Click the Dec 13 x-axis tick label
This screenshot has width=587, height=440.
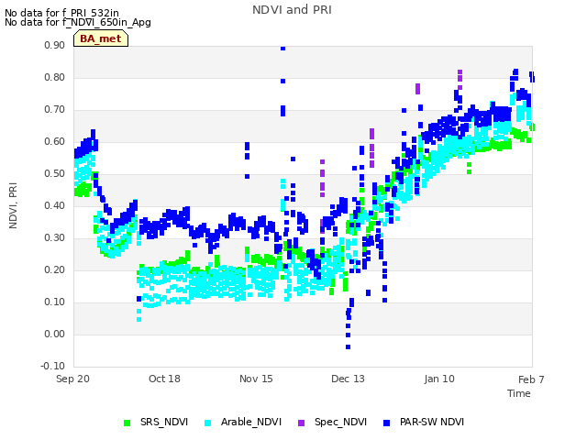point(348,379)
